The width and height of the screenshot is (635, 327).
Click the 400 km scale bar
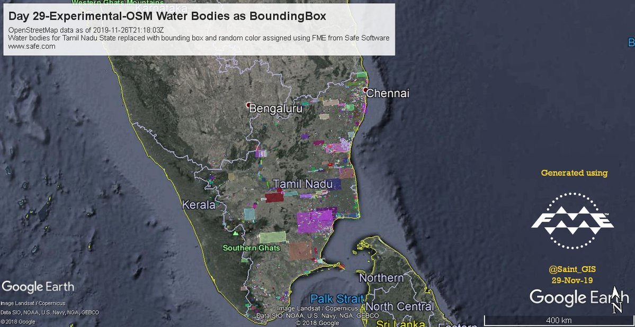tap(559, 321)
